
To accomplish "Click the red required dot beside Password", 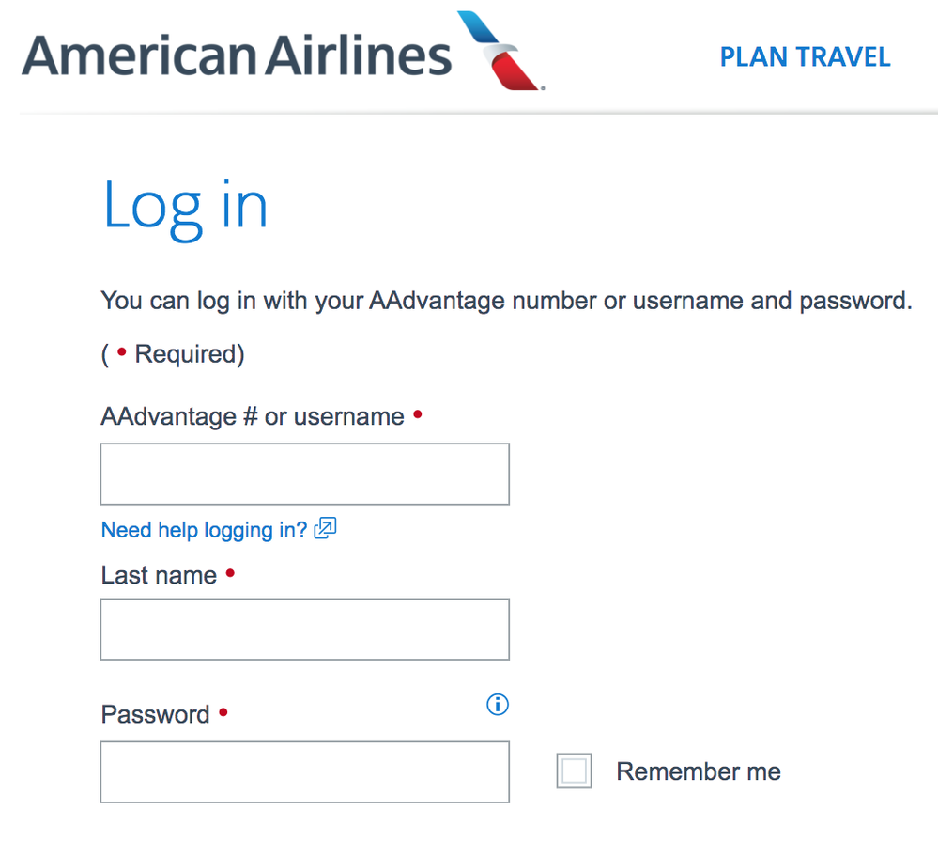I will tap(223, 712).
